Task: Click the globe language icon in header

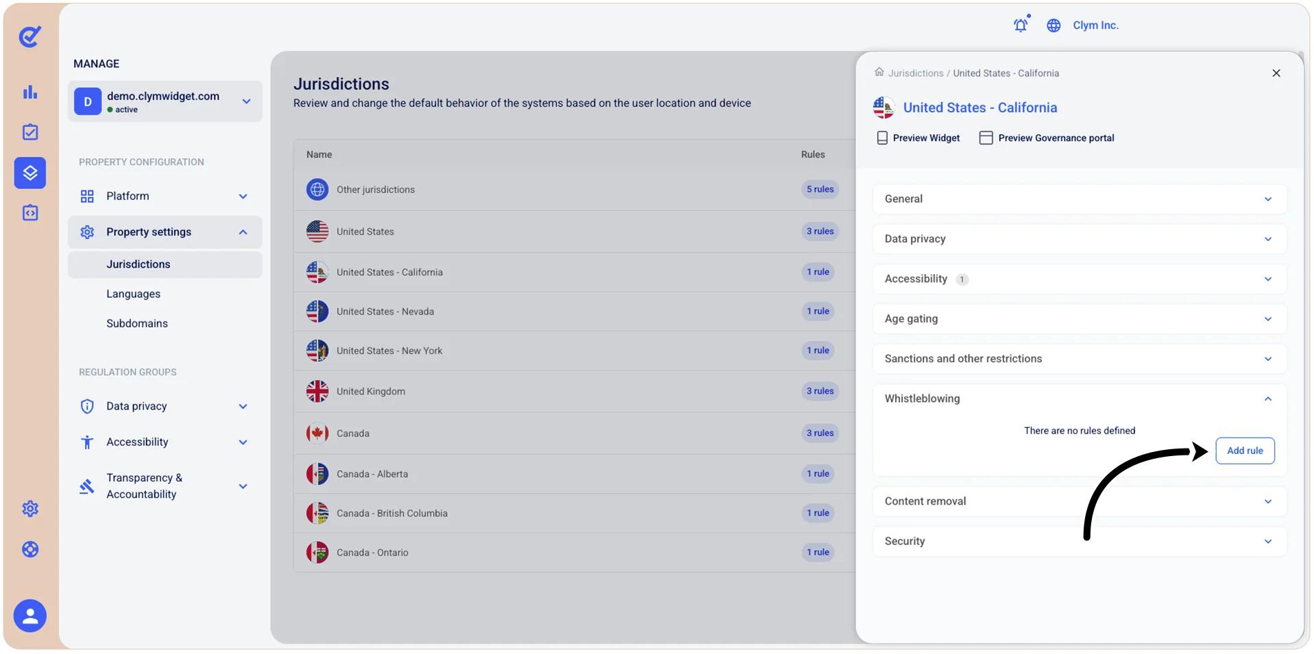Action: 1054,25
